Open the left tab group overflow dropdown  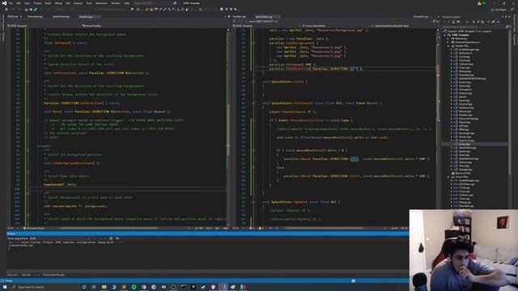(x=225, y=16)
